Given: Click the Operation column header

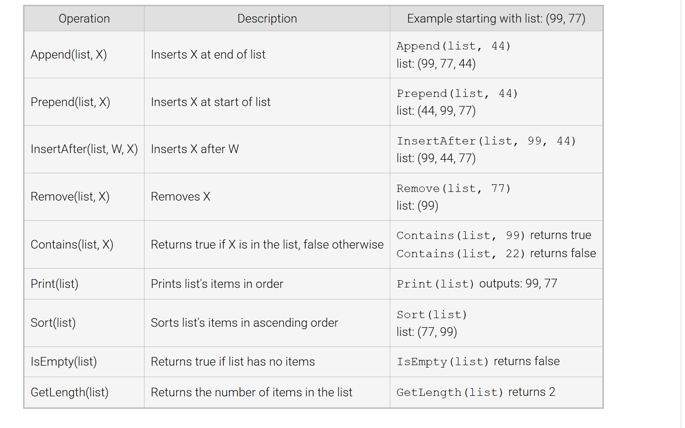Looking at the screenshot, I should pos(84,19).
